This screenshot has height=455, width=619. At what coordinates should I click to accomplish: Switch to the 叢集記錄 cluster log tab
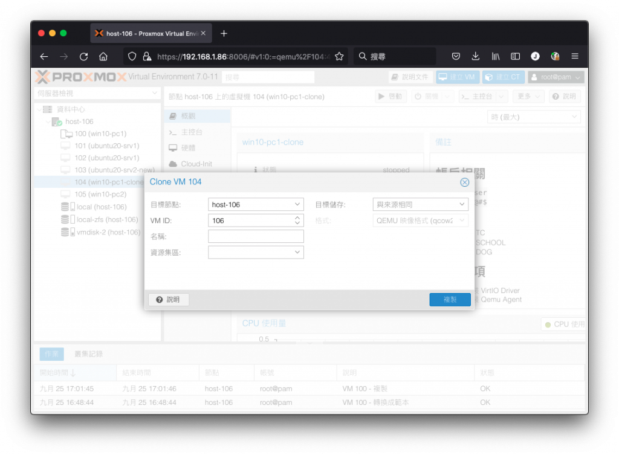pyautogui.click(x=88, y=354)
